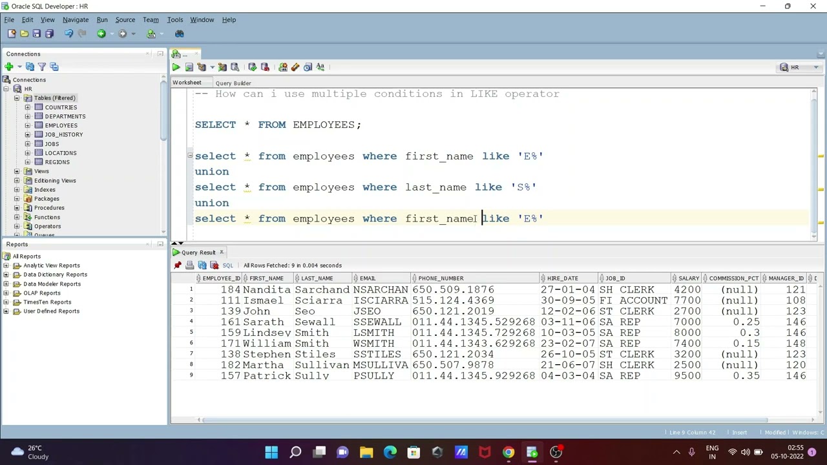
Task: Click the cell with last name Sullivan
Action: pyautogui.click(x=322, y=365)
